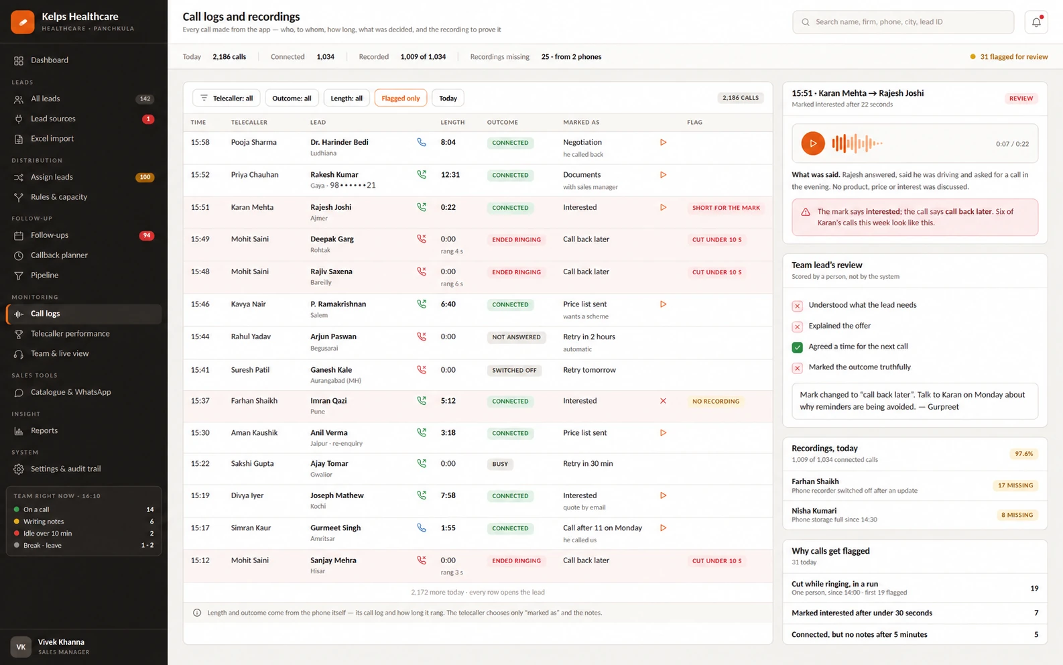This screenshot has height=665, width=1063.
Task: Click the call icon beside Arjun Paswan
Action: (x=422, y=337)
